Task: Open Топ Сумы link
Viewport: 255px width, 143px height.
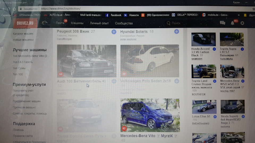Action: pos(19,68)
